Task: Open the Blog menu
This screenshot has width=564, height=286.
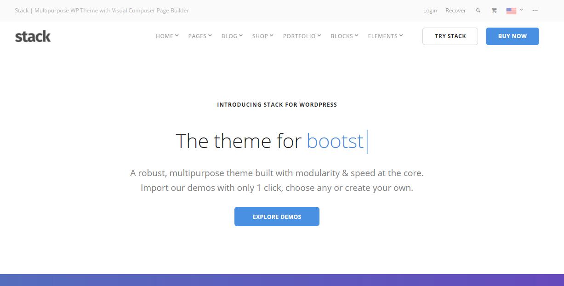Action: 232,36
